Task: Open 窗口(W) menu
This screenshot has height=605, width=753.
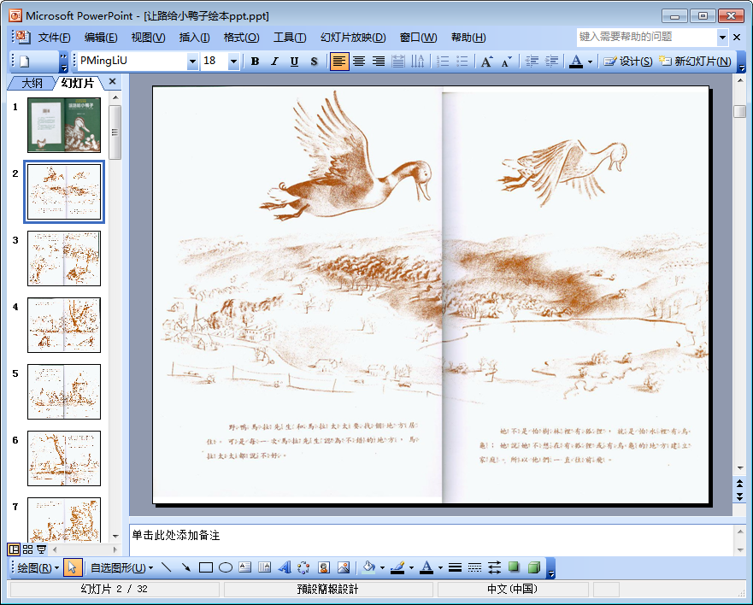Action: [419, 38]
